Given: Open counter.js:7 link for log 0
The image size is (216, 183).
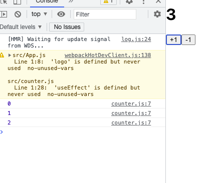Looking at the screenshot, I should (x=131, y=103).
